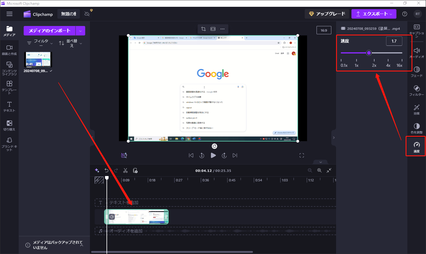Open the コンテンツライブラリ sidebar tab

[x=9, y=69]
